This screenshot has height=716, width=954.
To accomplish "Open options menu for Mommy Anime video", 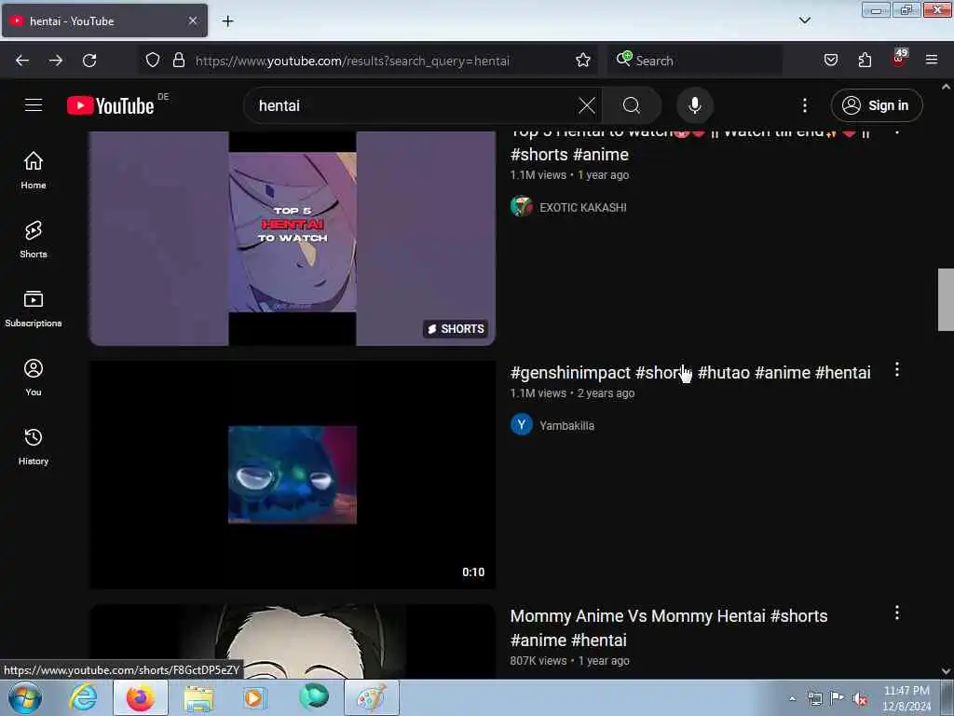I will (x=897, y=613).
